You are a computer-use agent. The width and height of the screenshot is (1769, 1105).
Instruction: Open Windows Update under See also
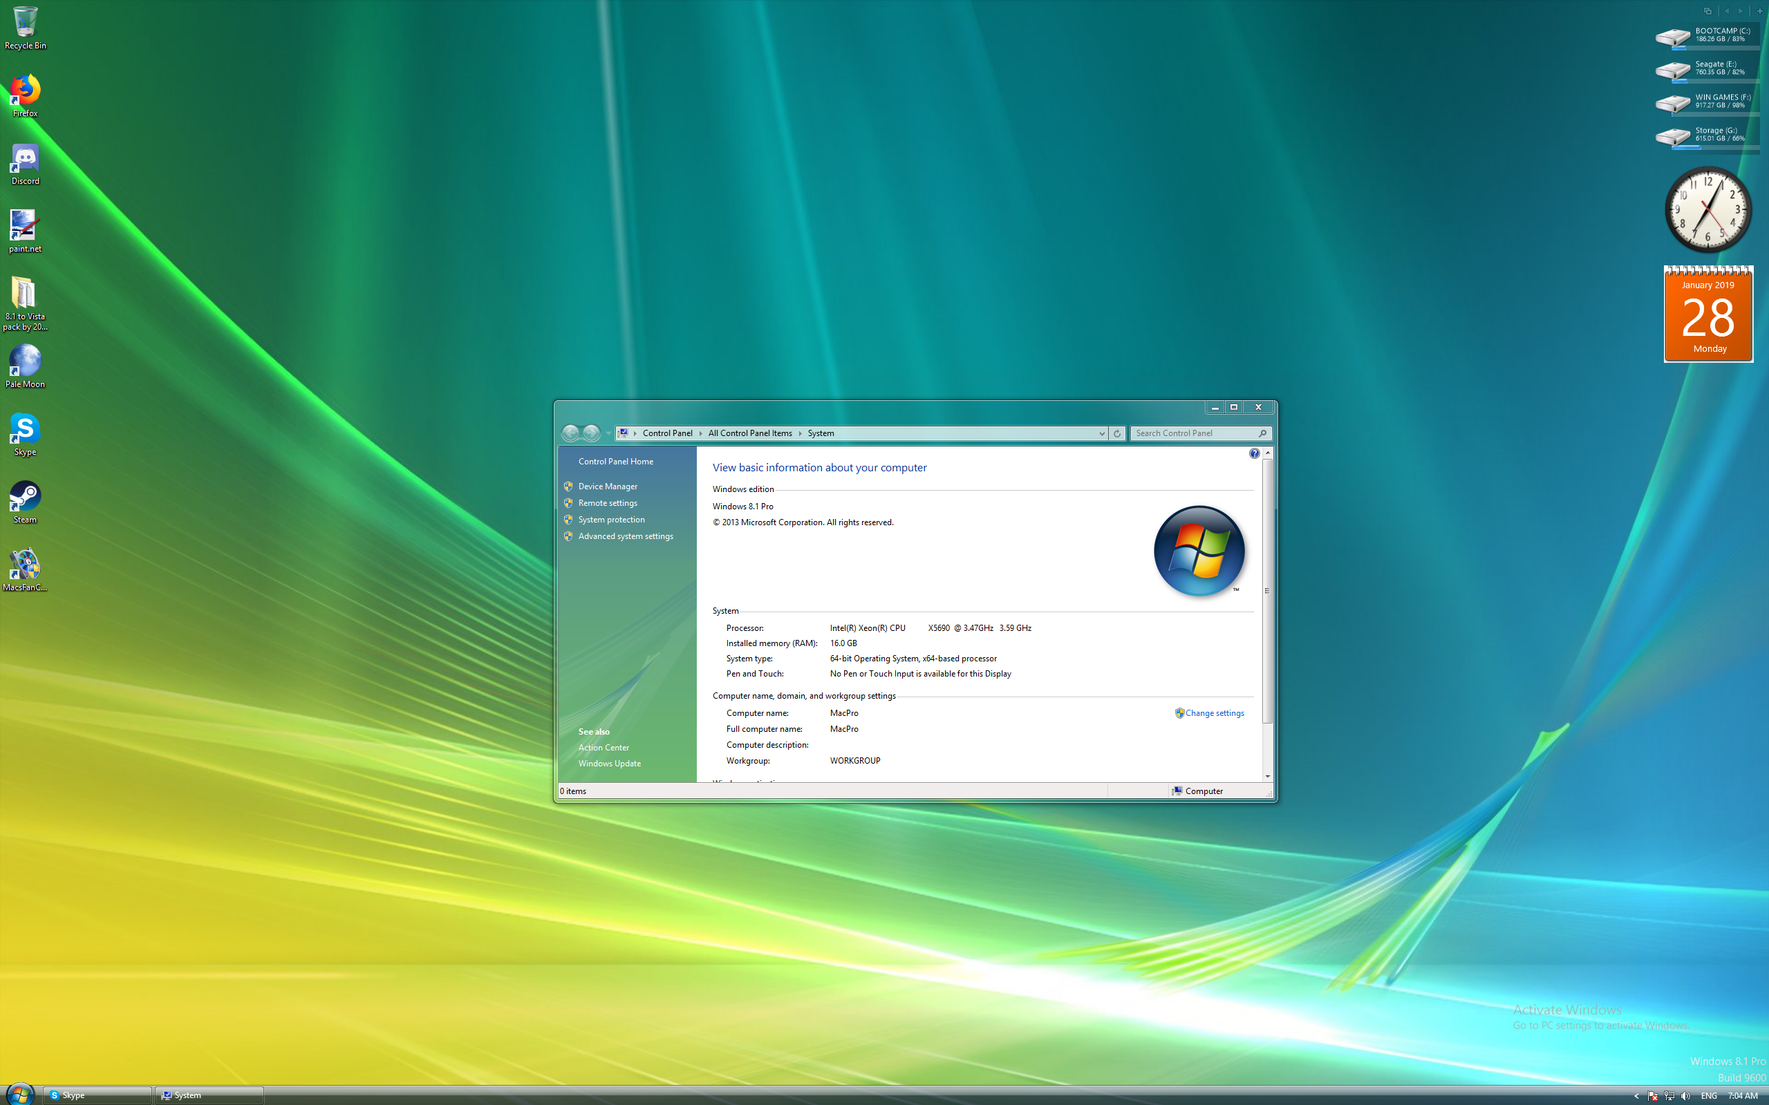pos(609,764)
